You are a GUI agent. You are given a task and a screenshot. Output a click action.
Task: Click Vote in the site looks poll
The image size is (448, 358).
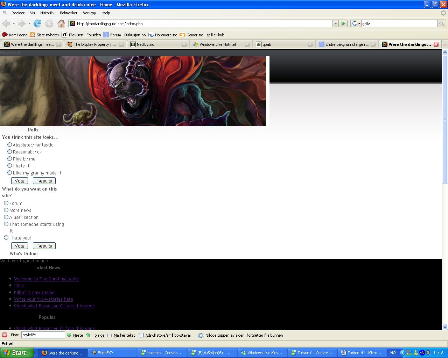20,181
